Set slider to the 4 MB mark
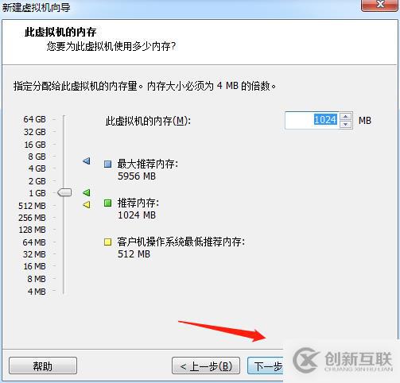This screenshot has width=400, height=383. pyautogui.click(x=64, y=292)
